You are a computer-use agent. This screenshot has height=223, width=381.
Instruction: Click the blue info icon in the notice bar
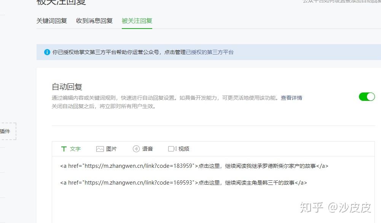(47, 52)
